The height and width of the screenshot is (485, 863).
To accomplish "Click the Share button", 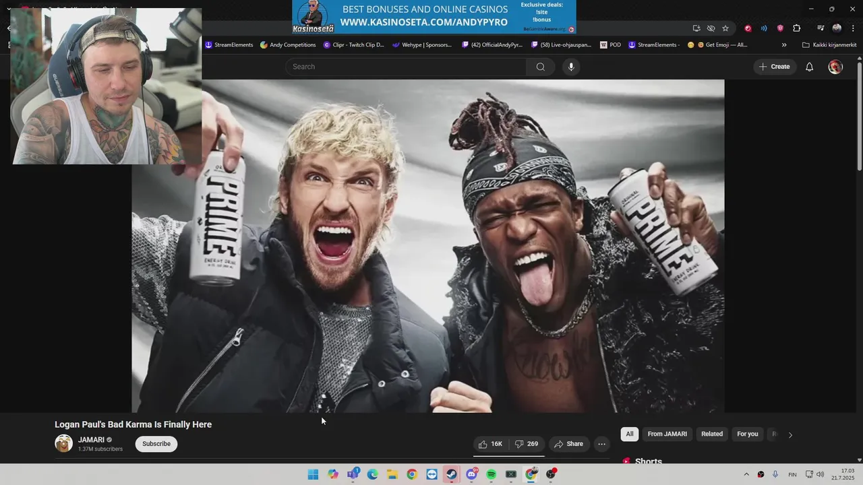I will (x=568, y=444).
